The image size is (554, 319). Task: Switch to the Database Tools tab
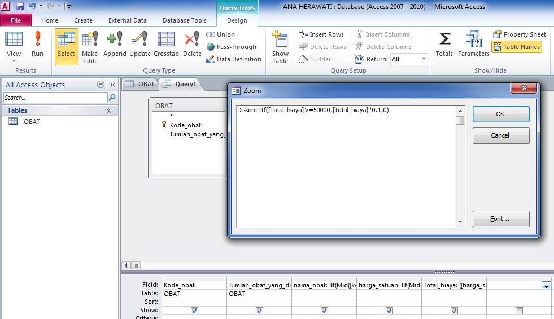(185, 20)
